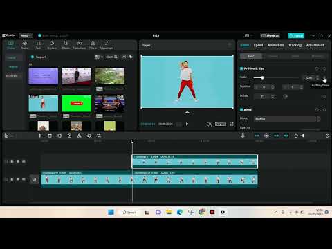The image size is (332, 249).
Task: Click the Import media button
Action: (x=39, y=57)
